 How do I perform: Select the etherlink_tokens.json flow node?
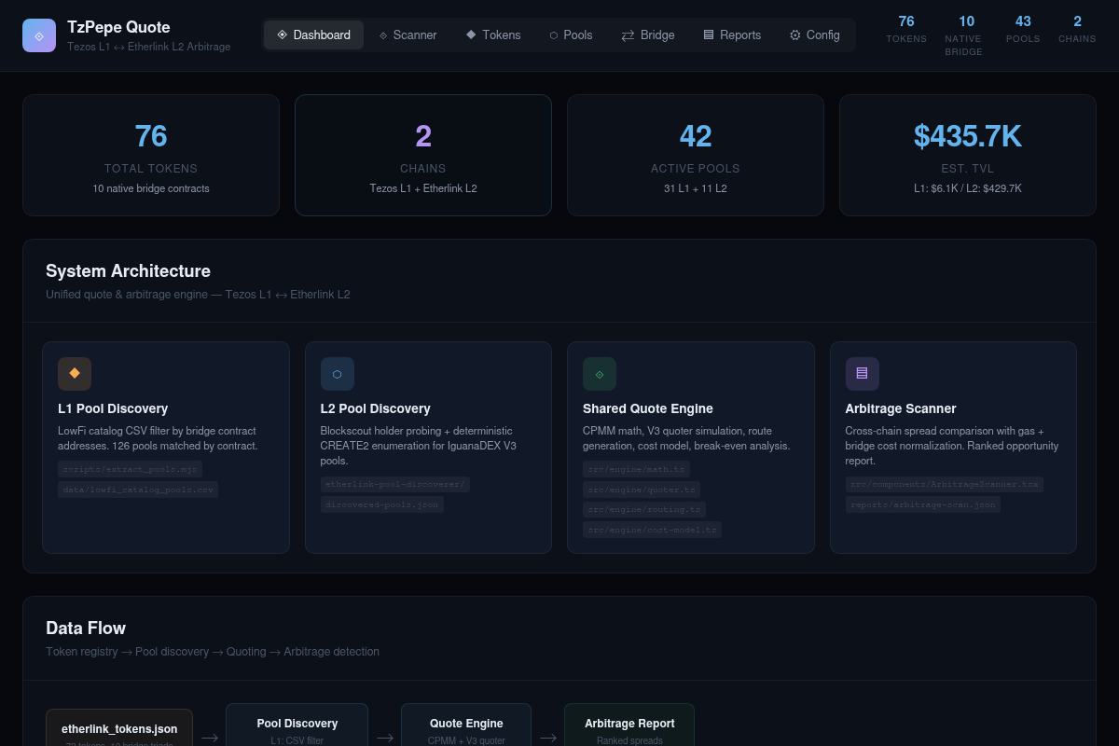tap(119, 728)
